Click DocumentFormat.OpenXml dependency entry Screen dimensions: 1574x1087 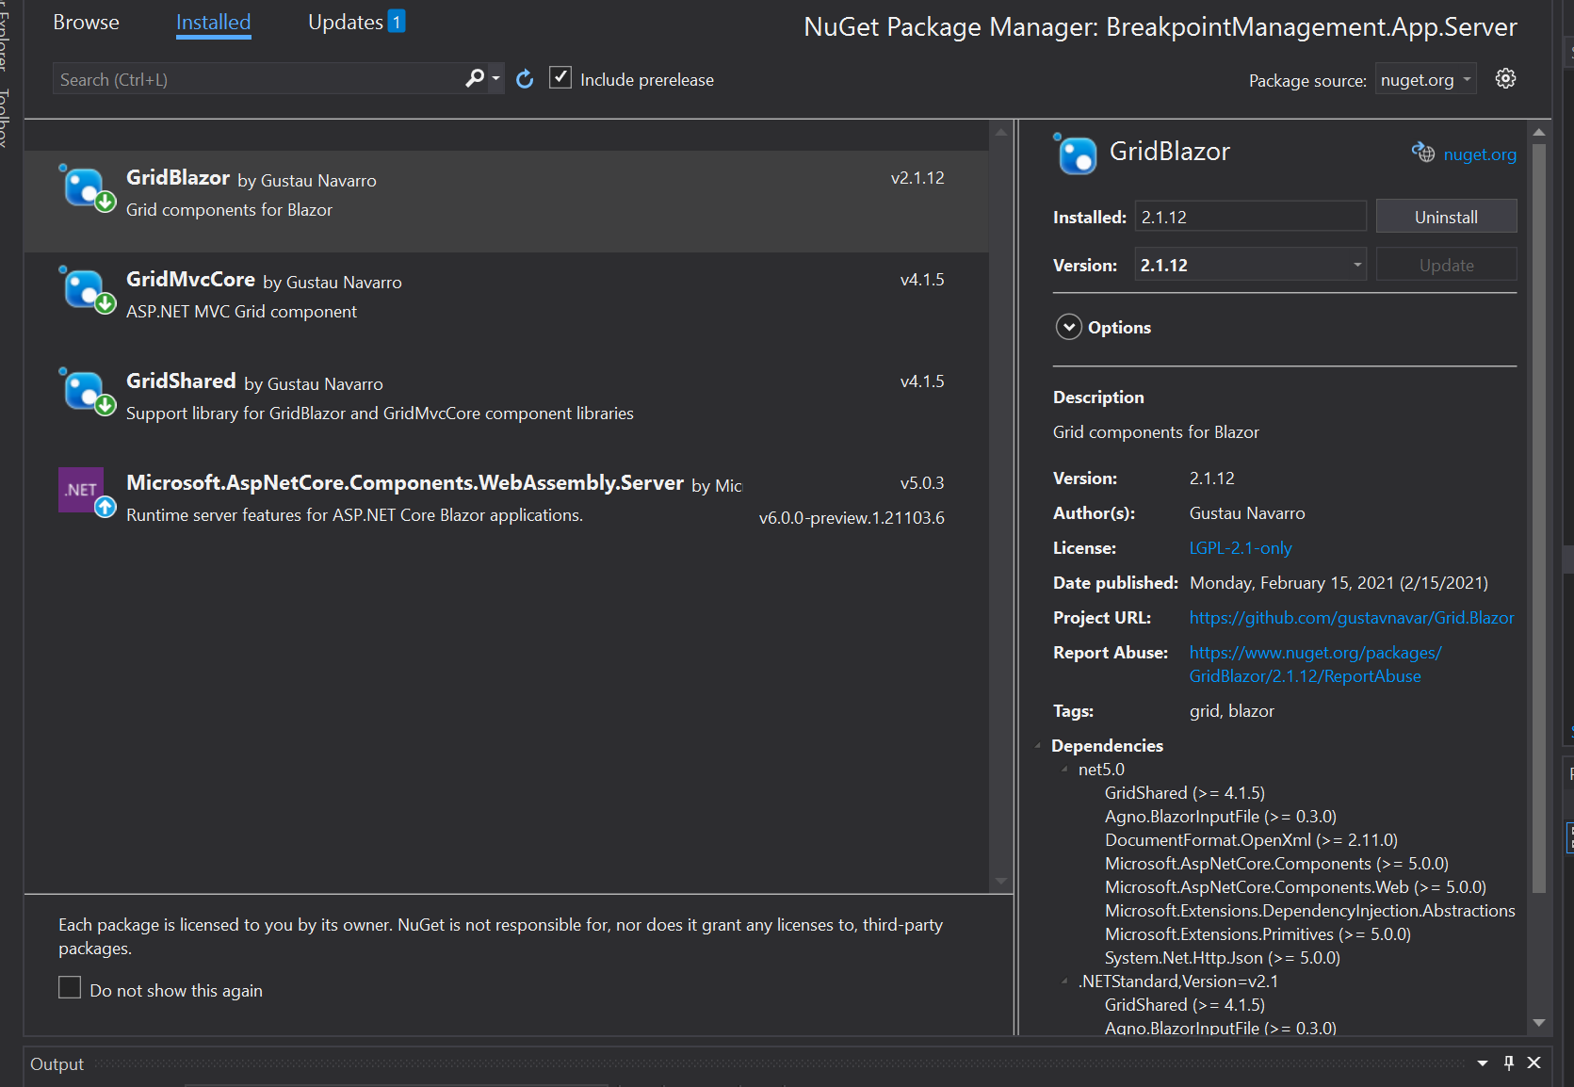click(1251, 839)
